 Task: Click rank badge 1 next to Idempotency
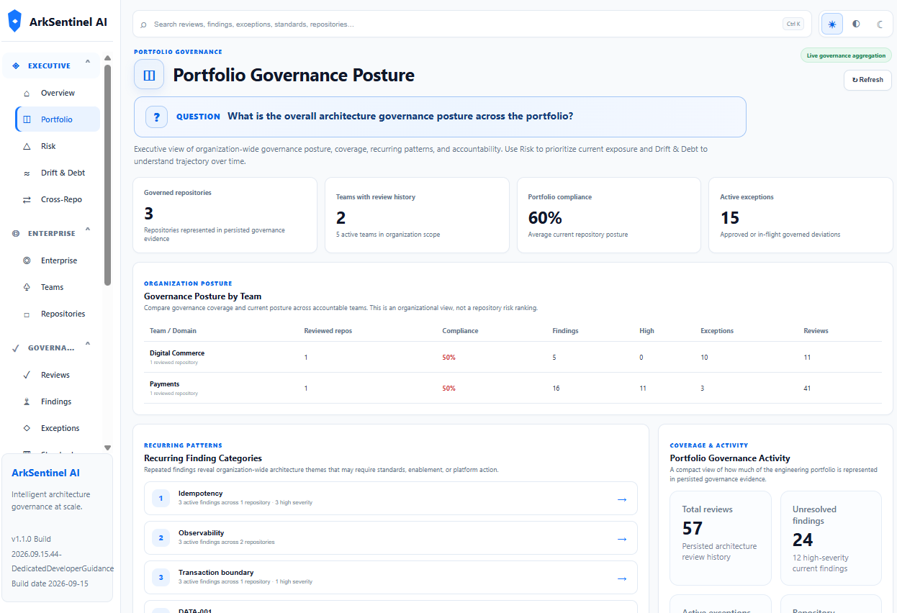[161, 498]
